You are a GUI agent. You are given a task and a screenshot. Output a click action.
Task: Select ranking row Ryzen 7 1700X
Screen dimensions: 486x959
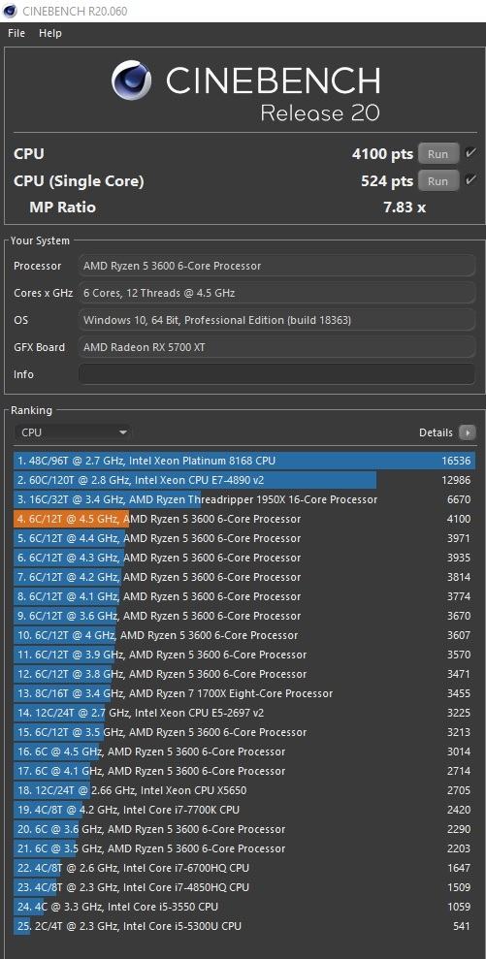[x=244, y=693]
